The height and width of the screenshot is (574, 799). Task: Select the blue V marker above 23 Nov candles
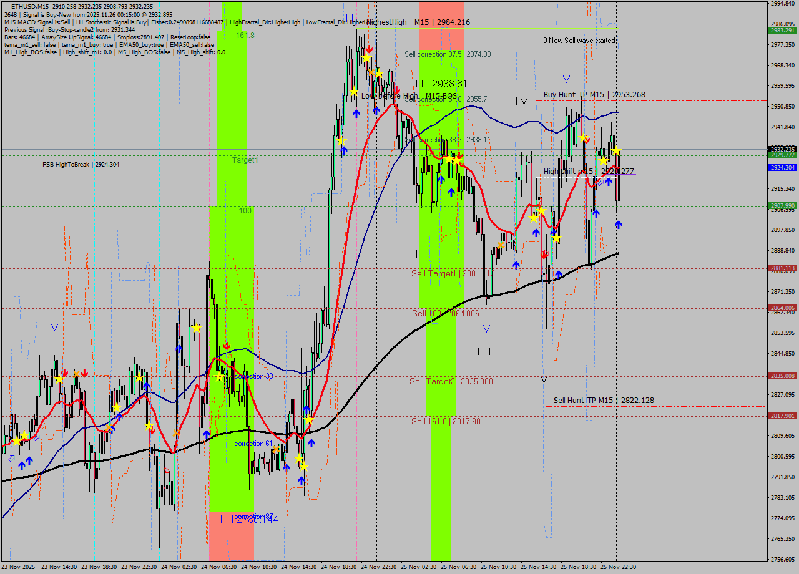[55, 327]
